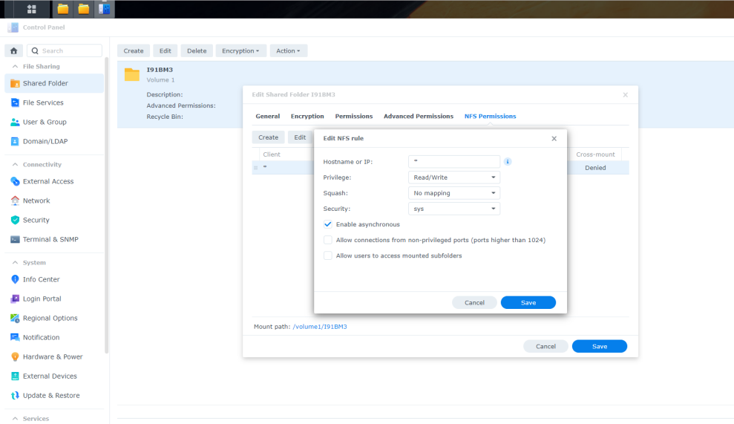Click the Hostname or IP input field
The height and width of the screenshot is (424, 734).
[x=453, y=161]
